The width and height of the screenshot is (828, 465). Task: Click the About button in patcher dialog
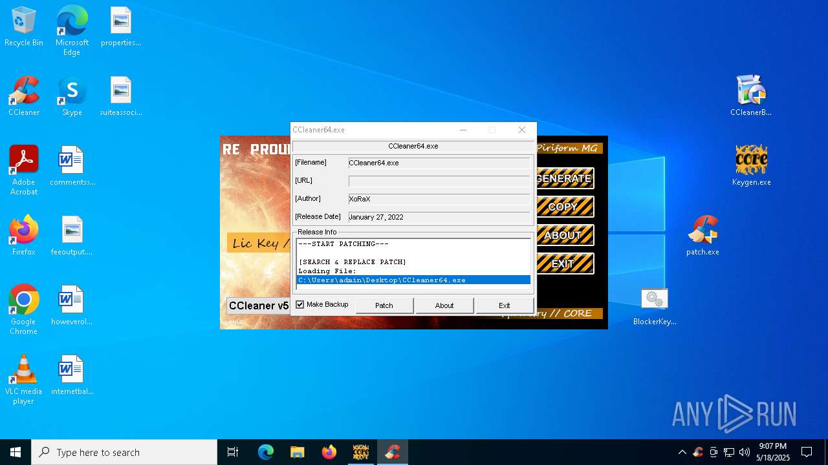coord(444,305)
